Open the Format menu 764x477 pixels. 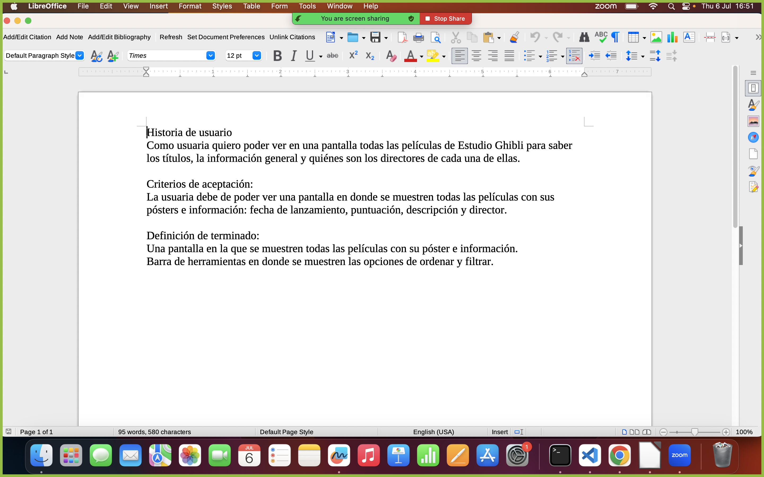click(x=190, y=6)
